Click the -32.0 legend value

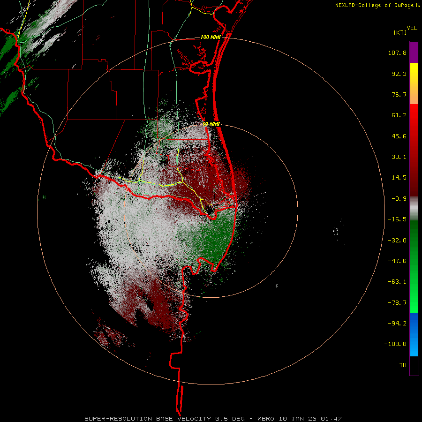pos(397,241)
